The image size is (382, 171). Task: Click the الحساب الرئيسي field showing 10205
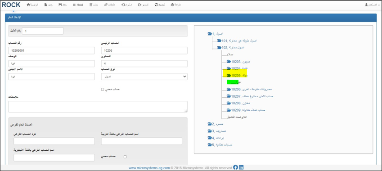click(x=144, y=51)
